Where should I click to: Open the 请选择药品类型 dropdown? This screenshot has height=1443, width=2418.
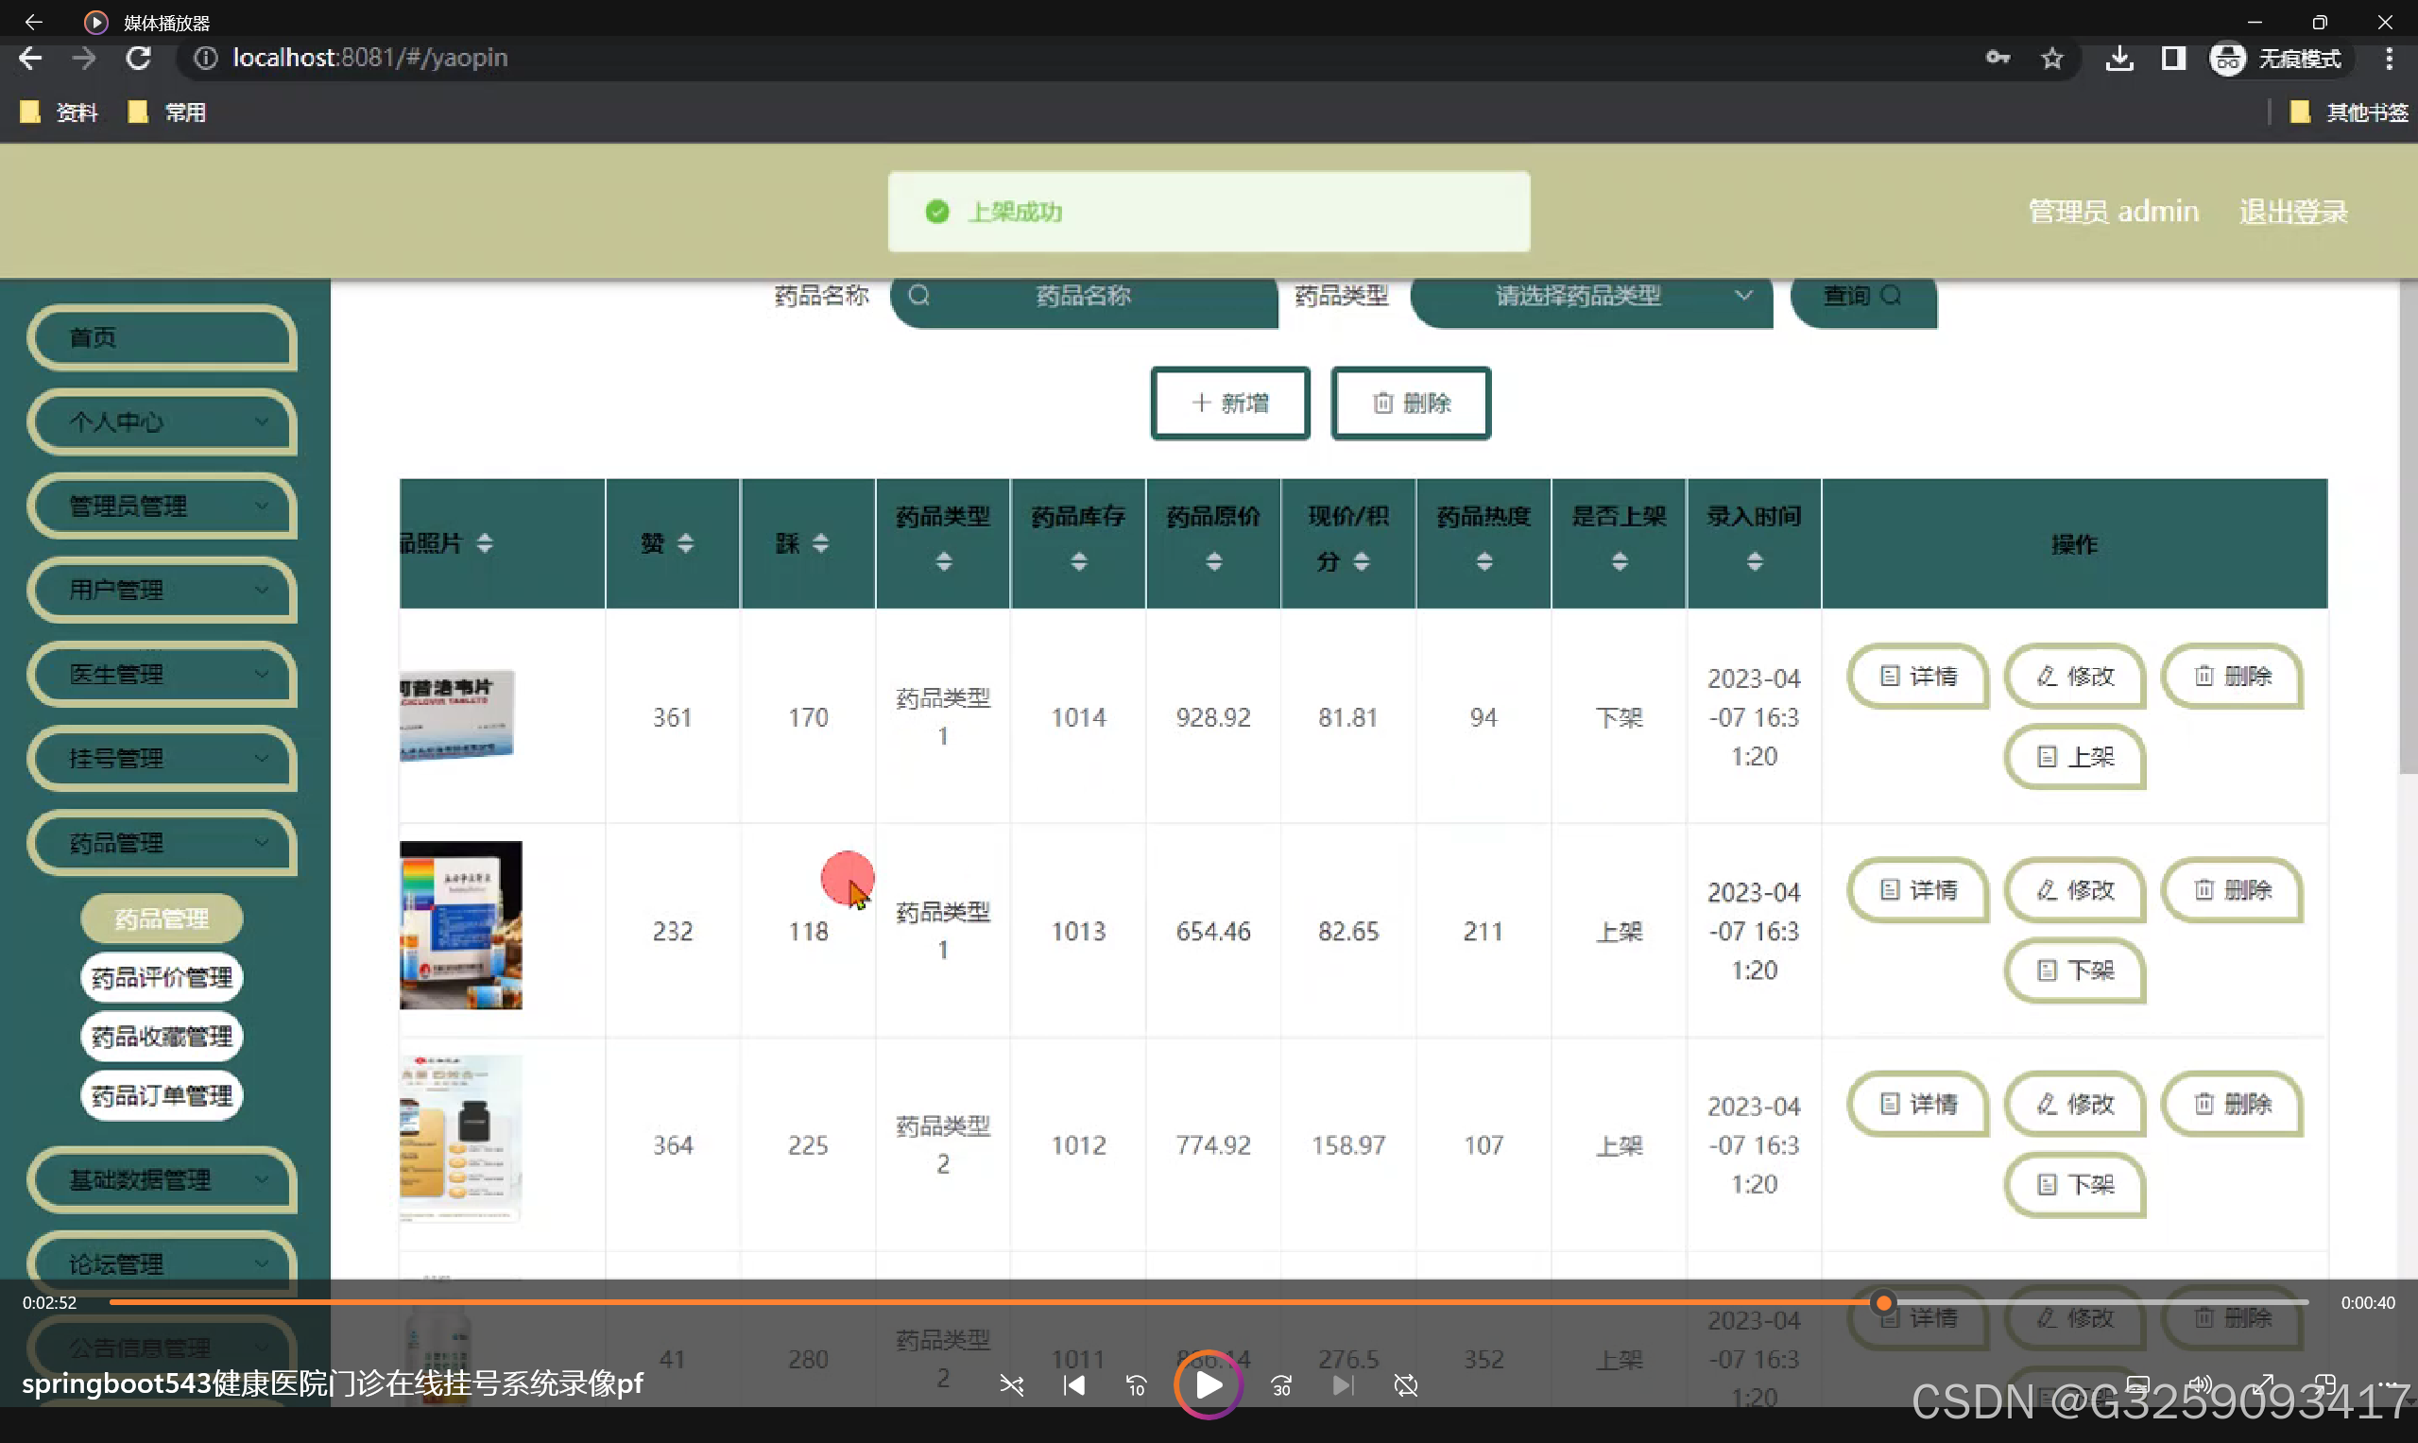pos(1591,297)
